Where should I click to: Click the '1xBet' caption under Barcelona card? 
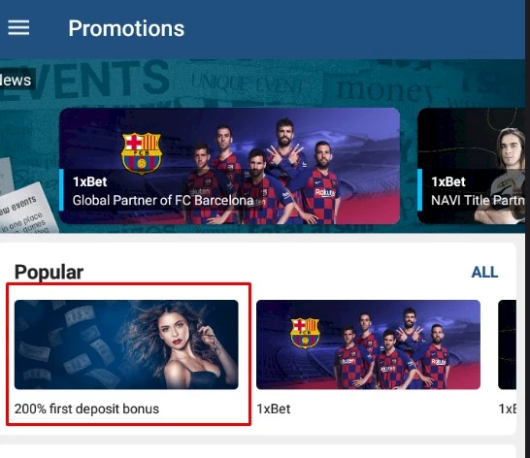274,409
